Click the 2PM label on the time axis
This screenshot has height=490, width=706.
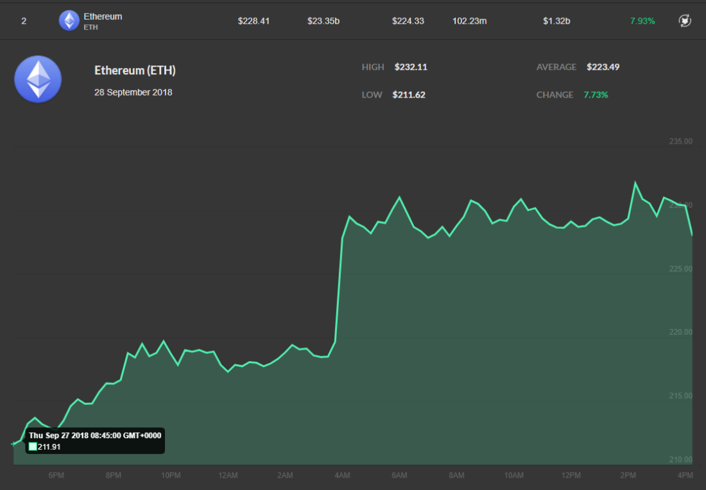coord(628,476)
